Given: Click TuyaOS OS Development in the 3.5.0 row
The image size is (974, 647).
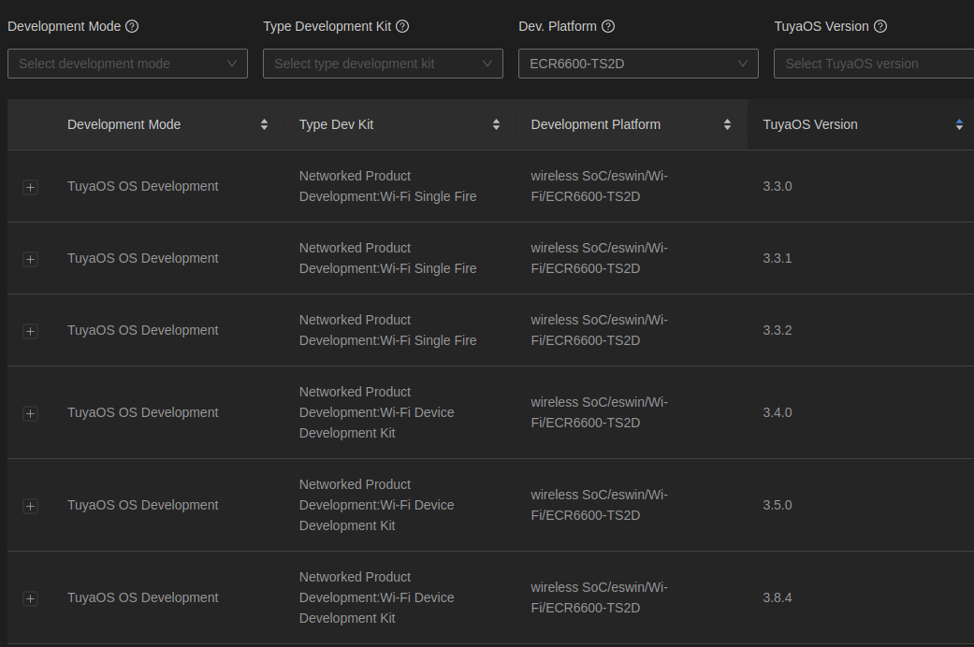Looking at the screenshot, I should [143, 505].
